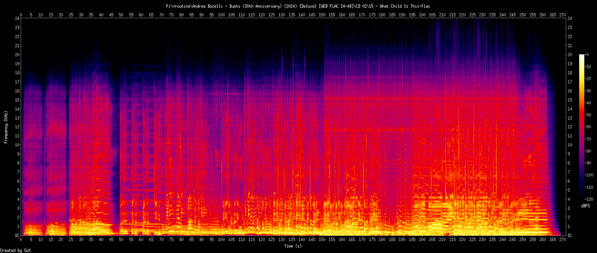Click the "-100" value on the color scale
The image size is (597, 253).
tap(590, 175)
